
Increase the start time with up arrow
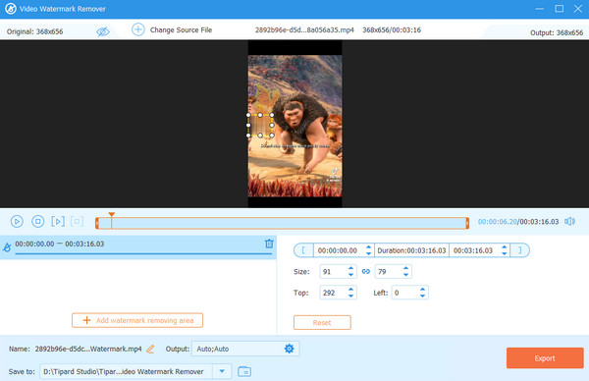pos(368,247)
